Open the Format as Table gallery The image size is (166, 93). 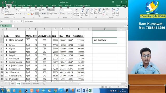coord(82,12)
